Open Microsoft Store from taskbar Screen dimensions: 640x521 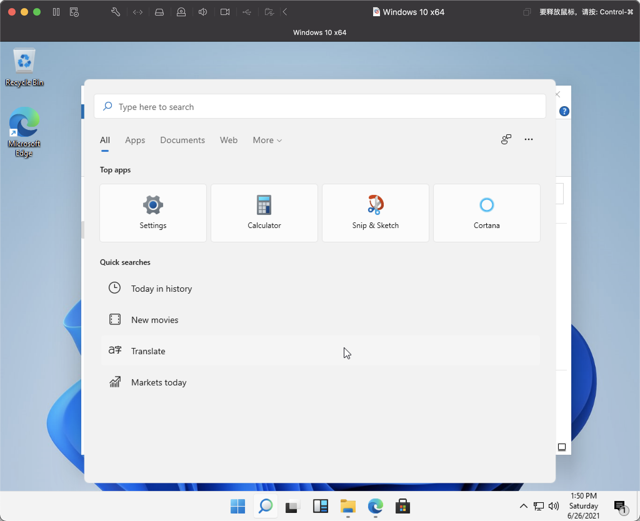tap(402, 507)
